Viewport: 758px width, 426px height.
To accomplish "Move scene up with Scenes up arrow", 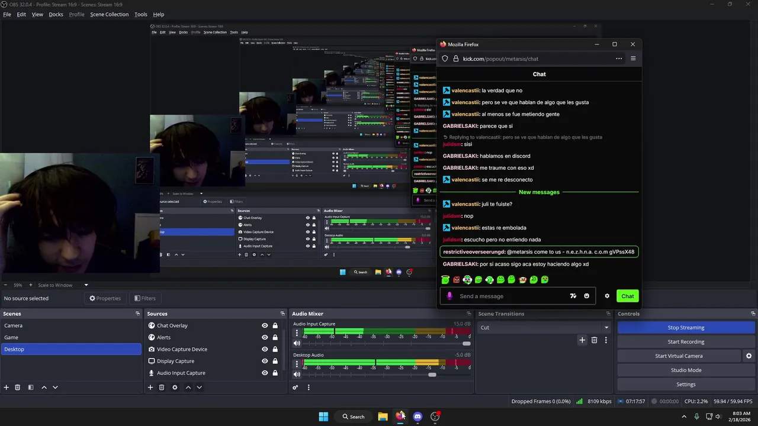I will (x=44, y=388).
